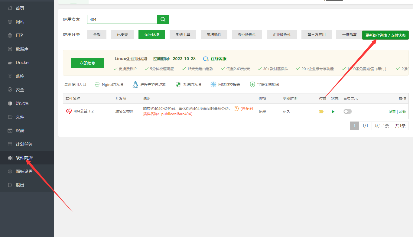Click the 到期时间 column header

coord(290,99)
